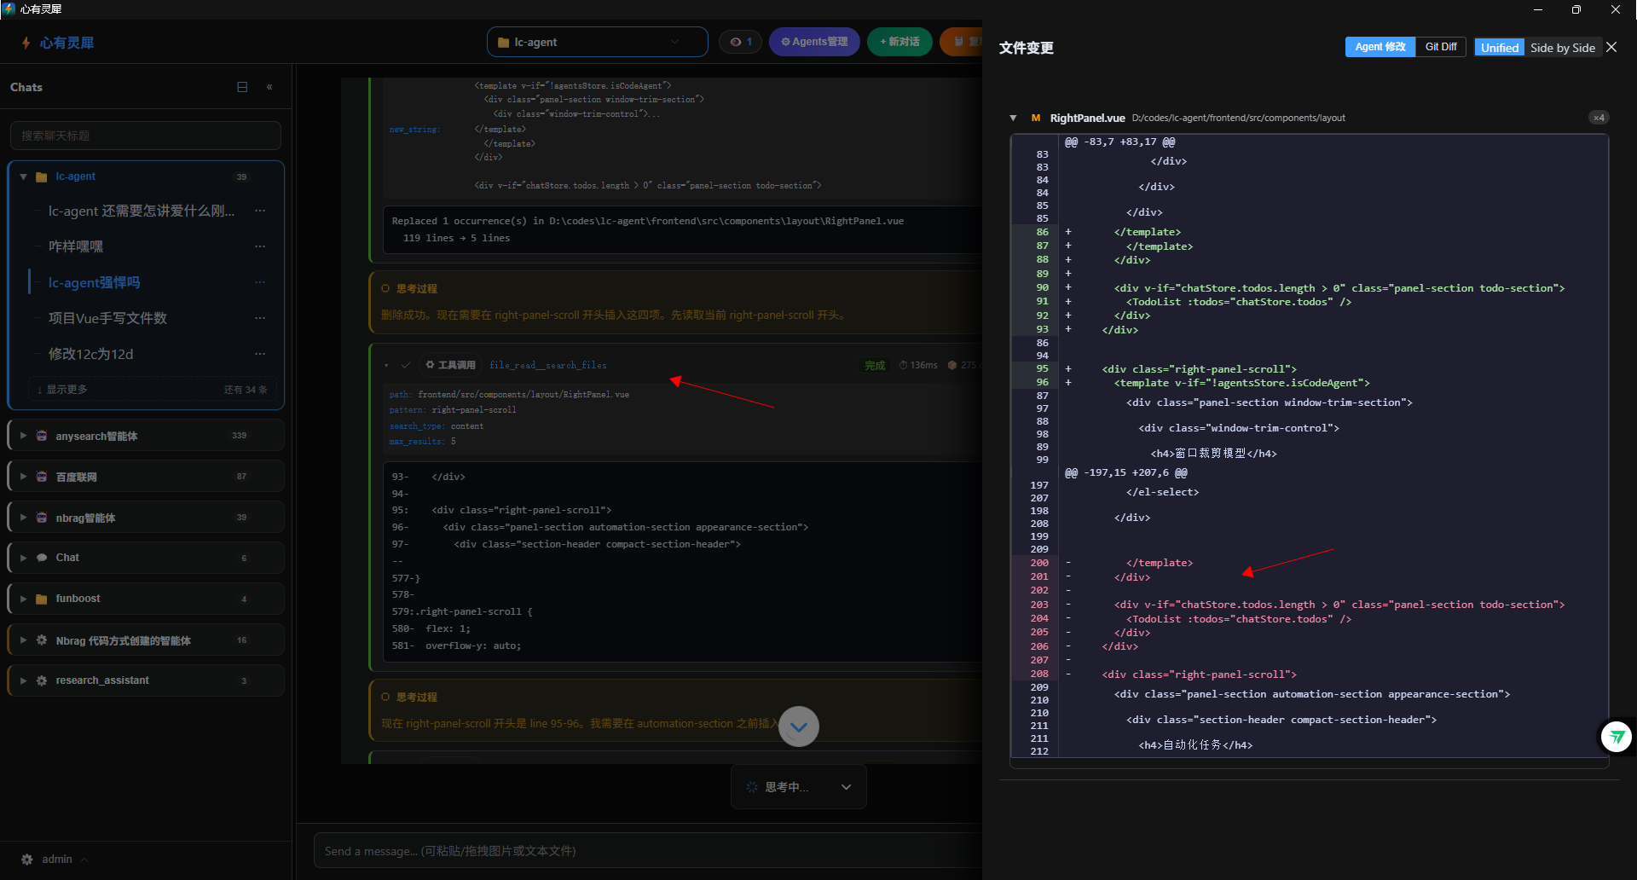Click the partly hidden orange toolbar button
Image resolution: width=1637 pixels, height=880 pixels.
click(962, 42)
